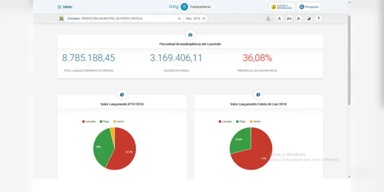Click the wheelchair accessibility icon
Viewport: 384px width, 192px height.
point(268,18)
